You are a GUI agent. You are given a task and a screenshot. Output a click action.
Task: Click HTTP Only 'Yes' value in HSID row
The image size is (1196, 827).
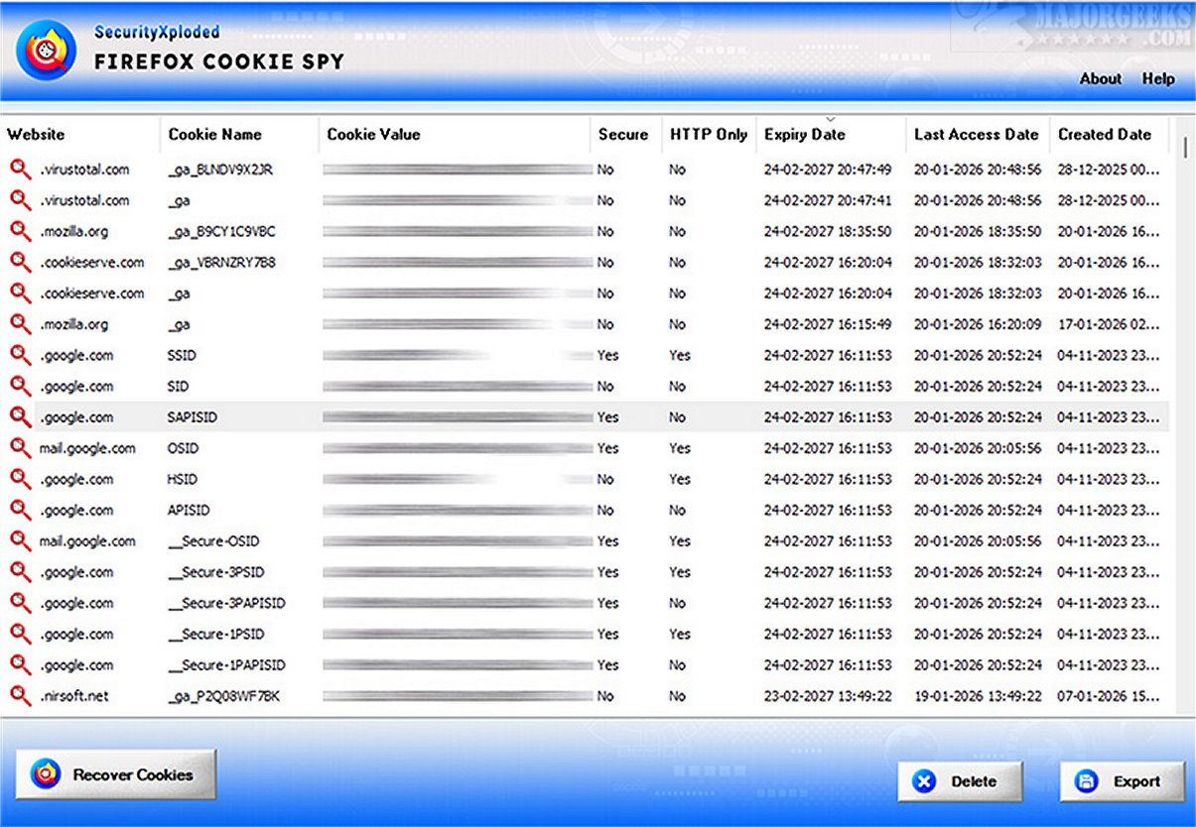(x=680, y=479)
